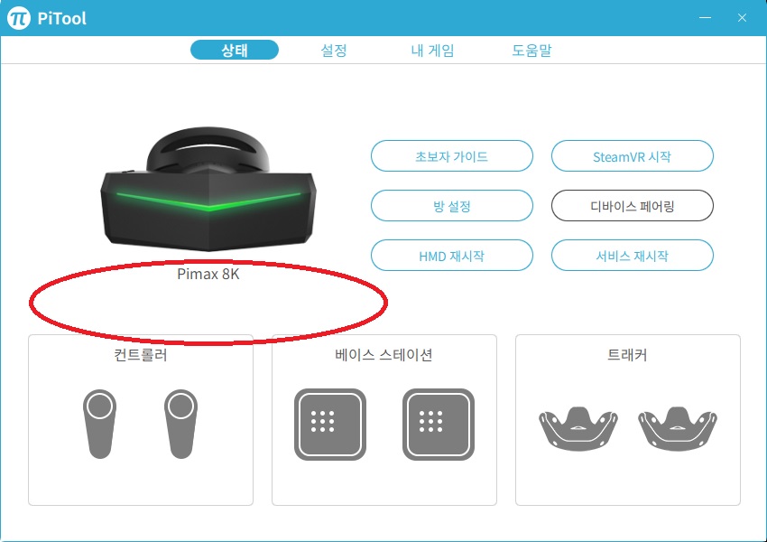Image resolution: width=767 pixels, height=542 pixels.
Task: Click the right controller icon
Action: click(x=181, y=424)
